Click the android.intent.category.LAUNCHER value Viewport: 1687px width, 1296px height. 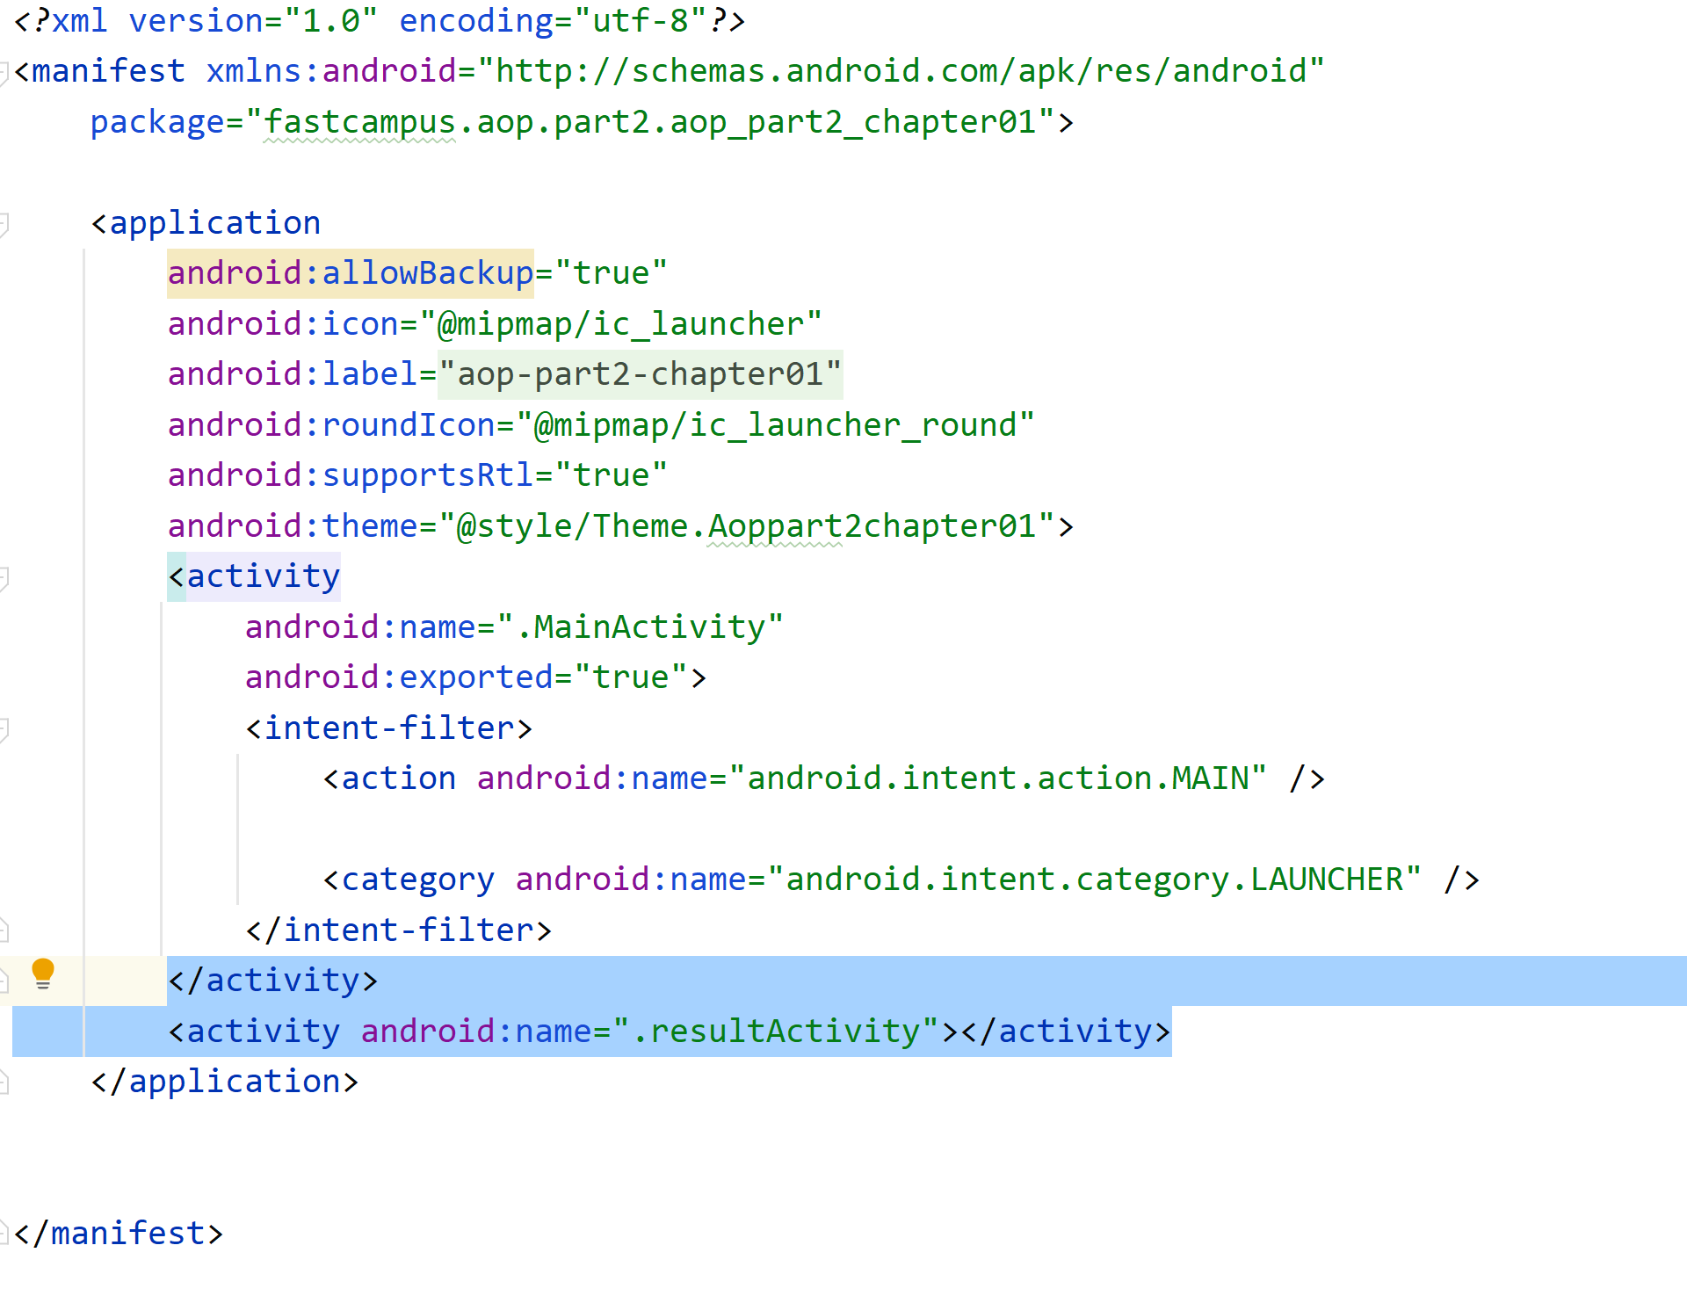pos(1094,880)
